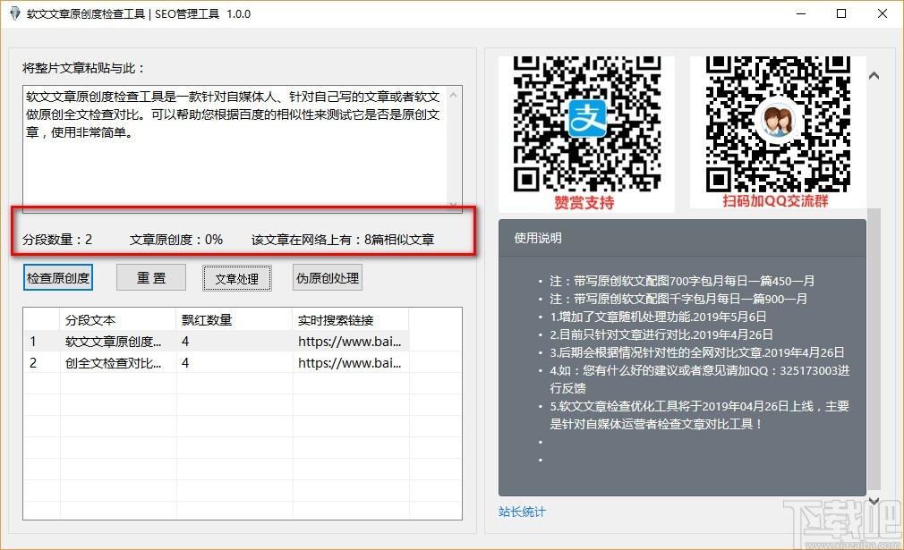Click the 文章原创度：0% label
Screen dimensions: 904x550
tap(175, 240)
